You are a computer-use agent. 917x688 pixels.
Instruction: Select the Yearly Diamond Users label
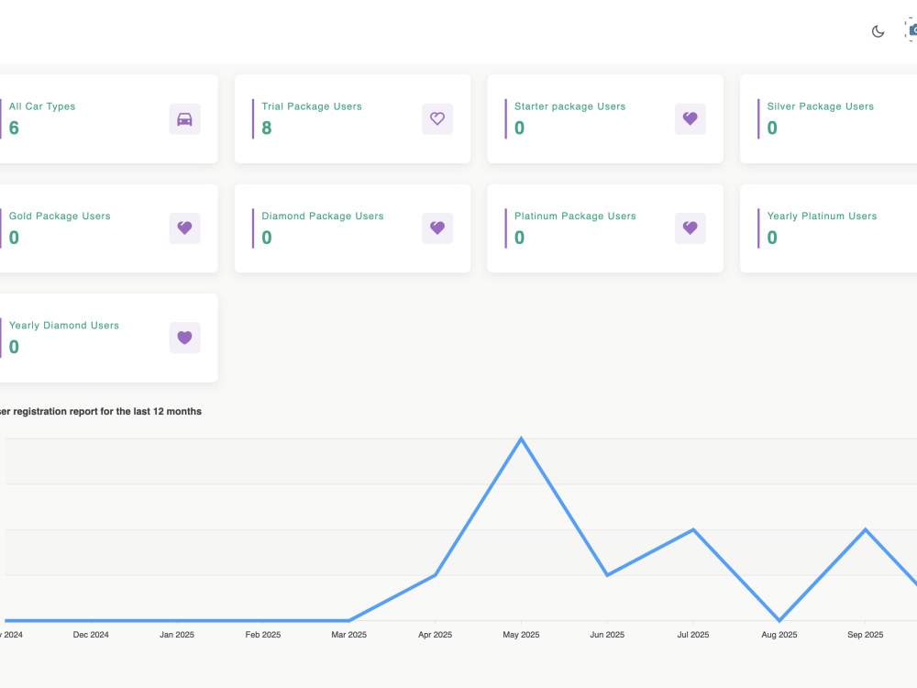(x=64, y=326)
